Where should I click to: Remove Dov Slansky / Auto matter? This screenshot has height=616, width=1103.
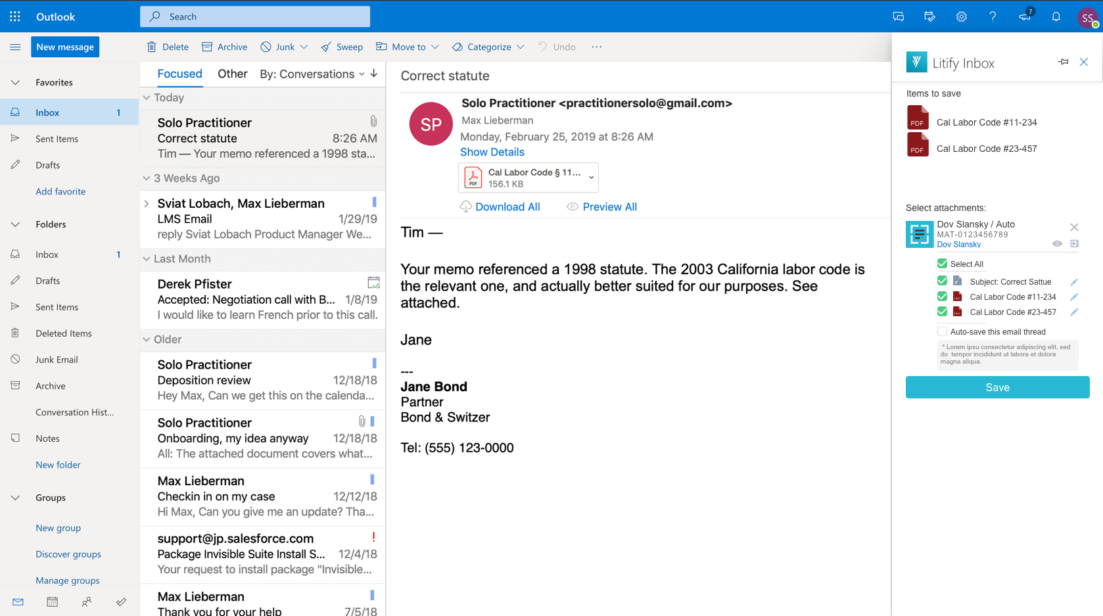(x=1074, y=227)
